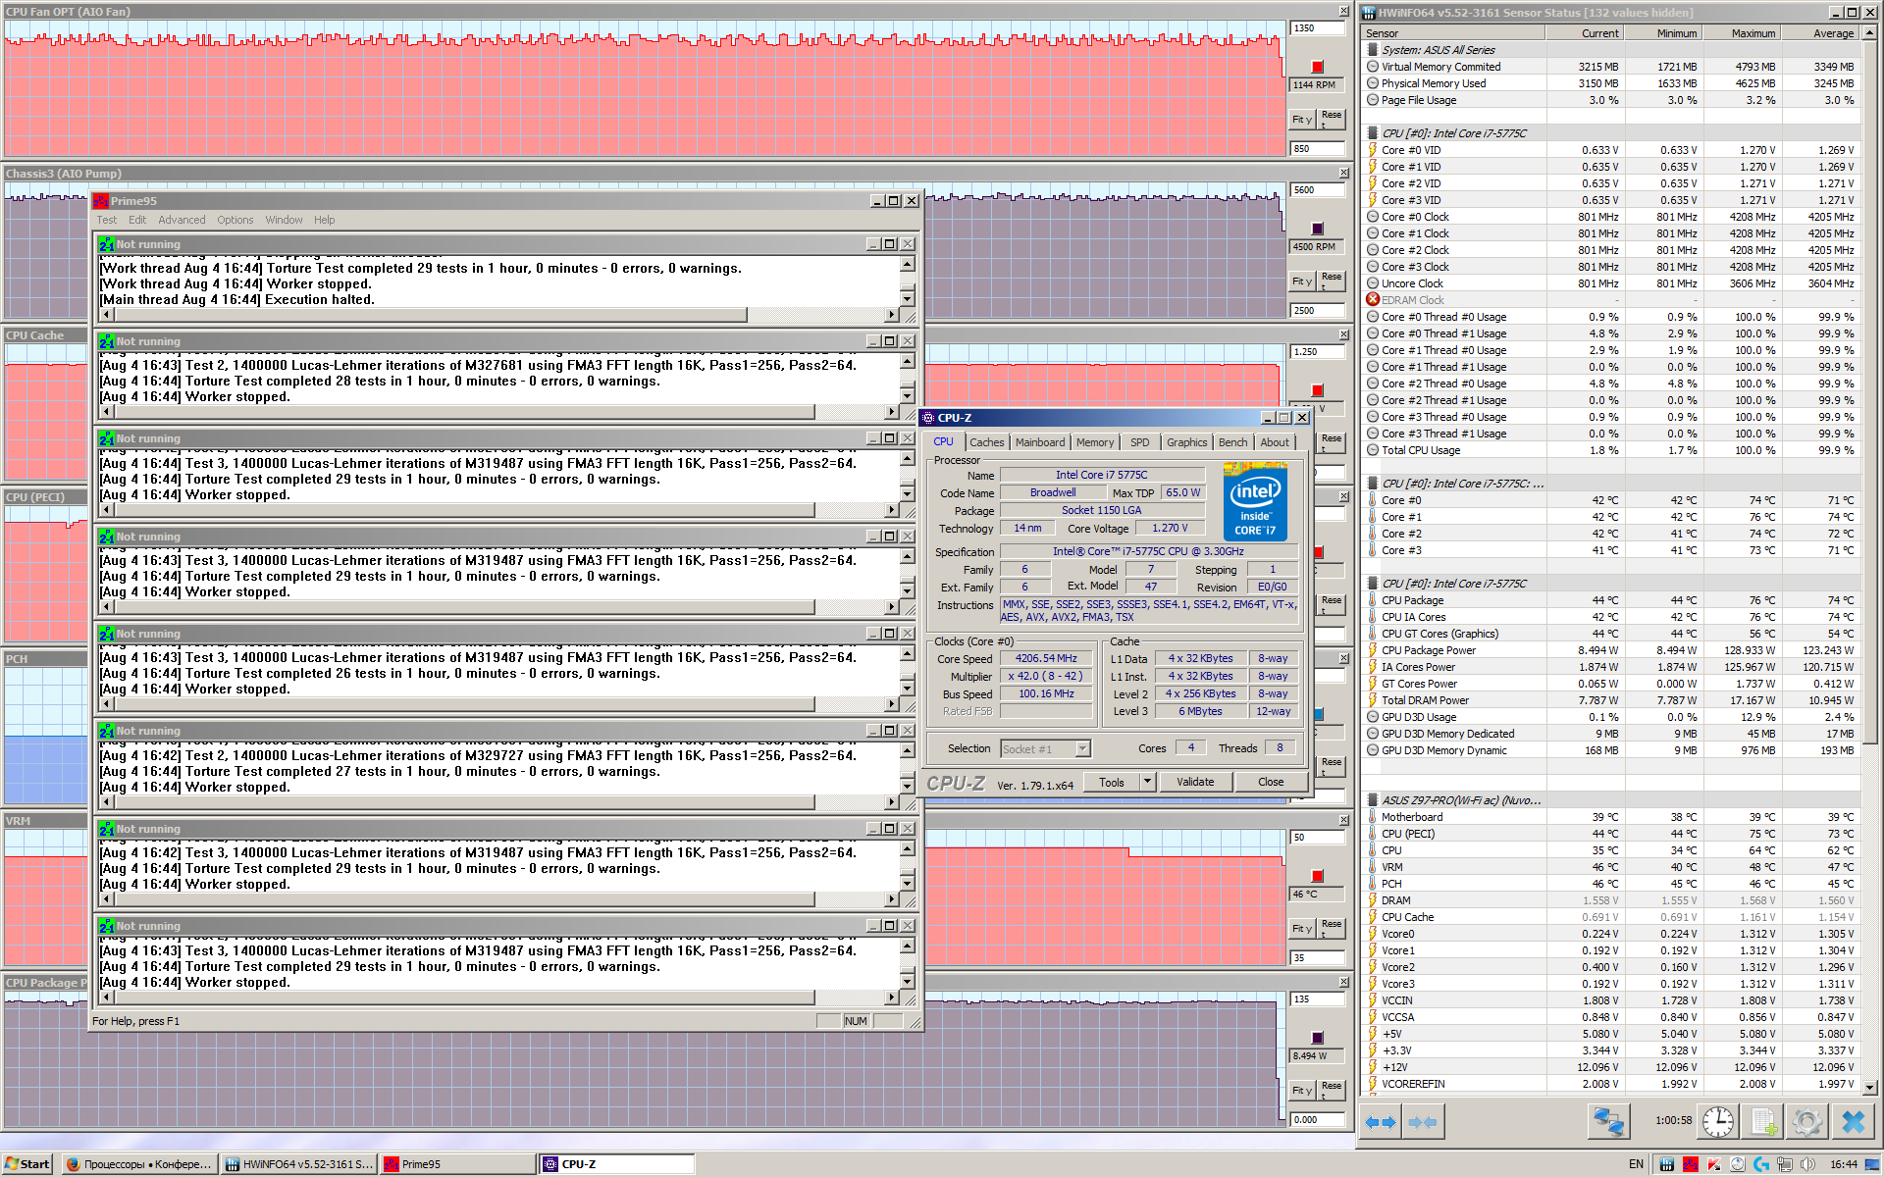
Task: Switch to the Graphics tab in CPU-Z
Action: point(1186,442)
